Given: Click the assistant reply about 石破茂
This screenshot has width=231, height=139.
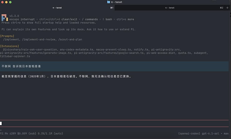Looking at the screenshot, I should click(x=66, y=76).
